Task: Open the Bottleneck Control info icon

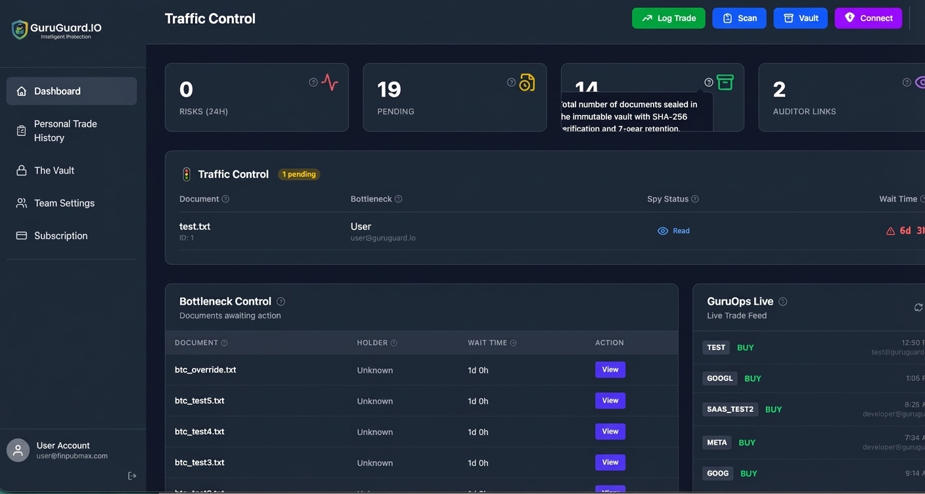Action: pyautogui.click(x=281, y=301)
